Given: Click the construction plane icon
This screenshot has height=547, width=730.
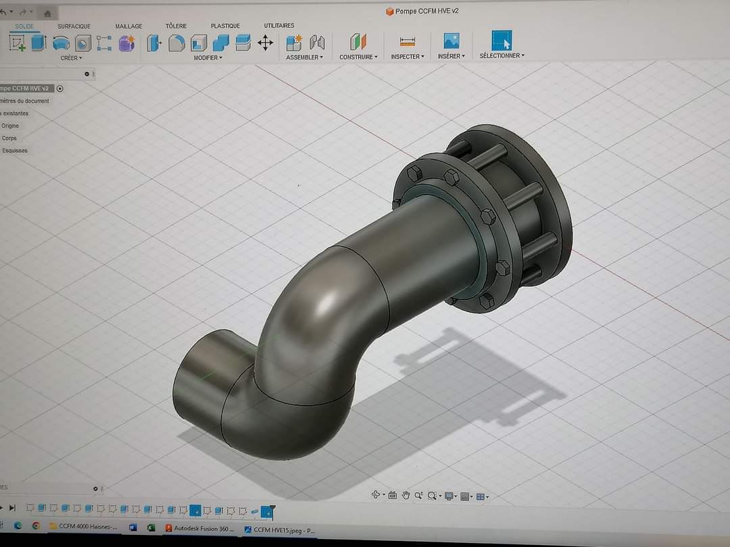Looking at the screenshot, I should [x=358, y=42].
